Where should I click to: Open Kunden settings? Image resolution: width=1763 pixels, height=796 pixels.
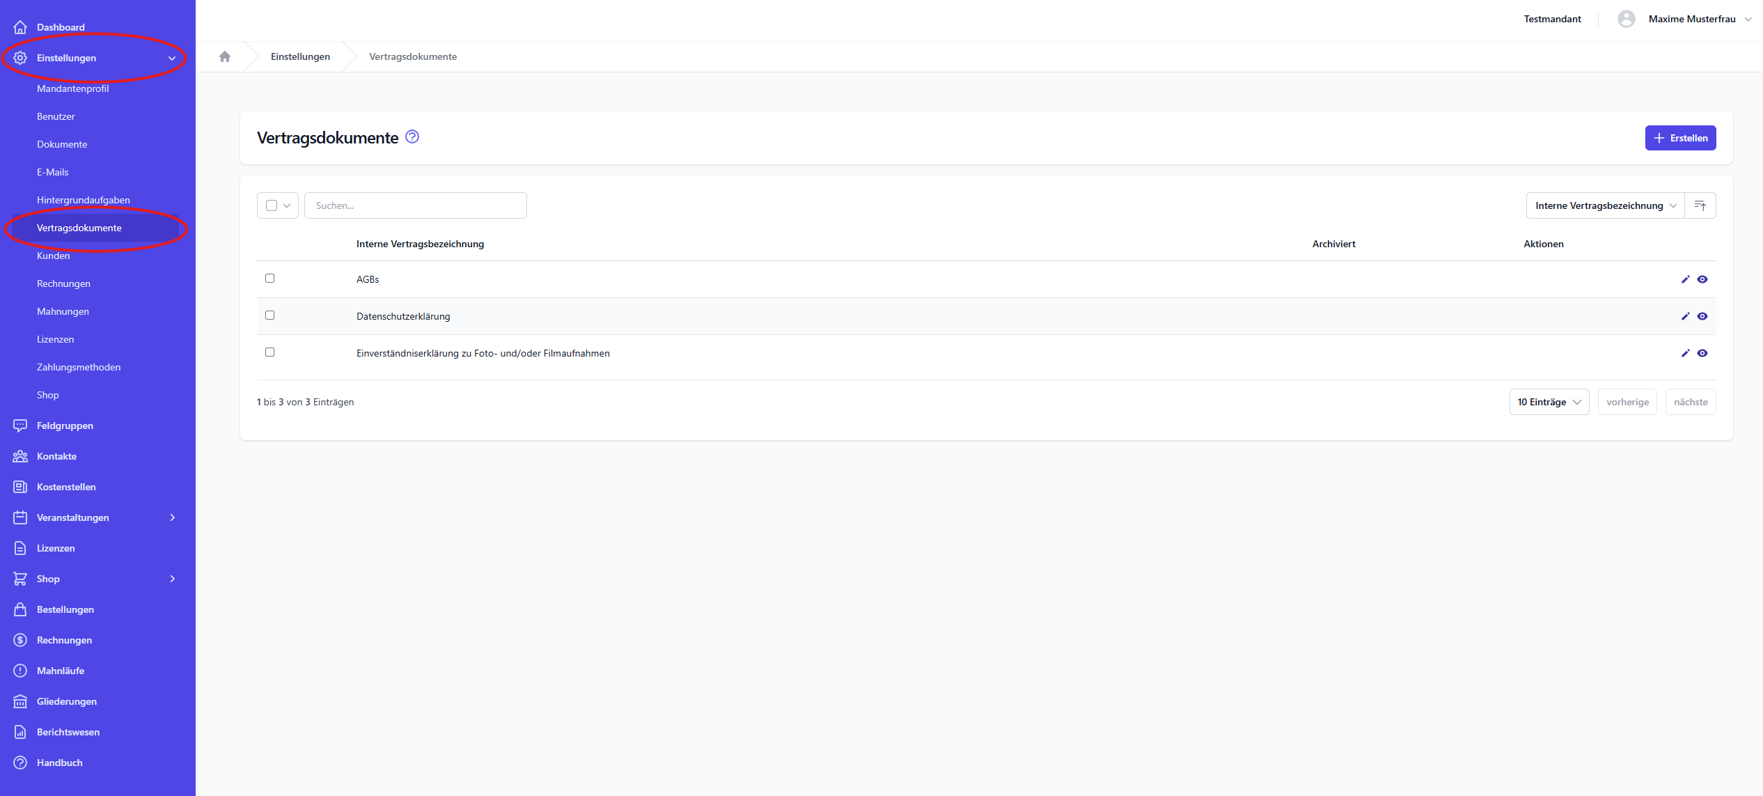54,256
